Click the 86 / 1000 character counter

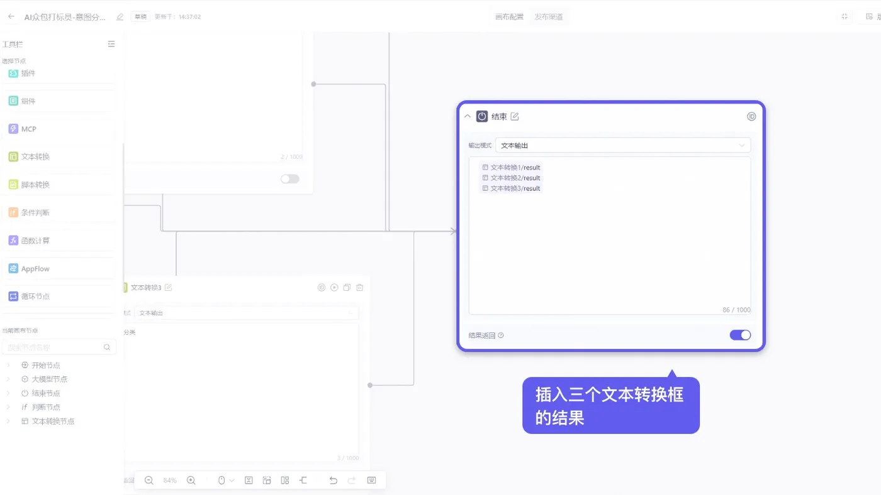pyautogui.click(x=736, y=310)
